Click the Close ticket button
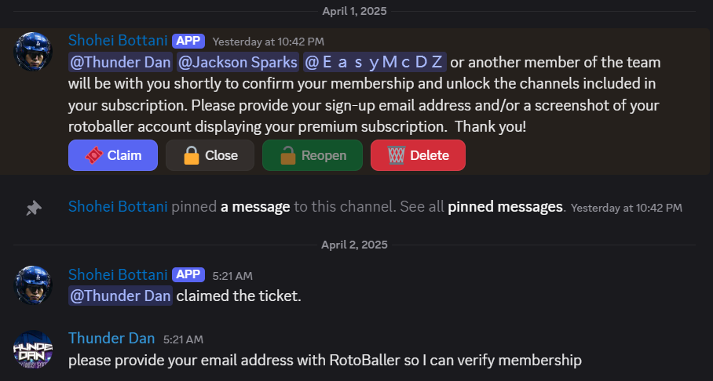713x381 pixels. [x=210, y=155]
